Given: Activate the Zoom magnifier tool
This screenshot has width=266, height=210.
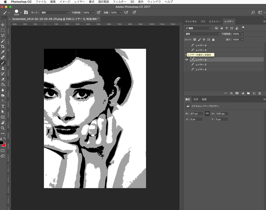Looking at the screenshot, I should (x=3, y=128).
